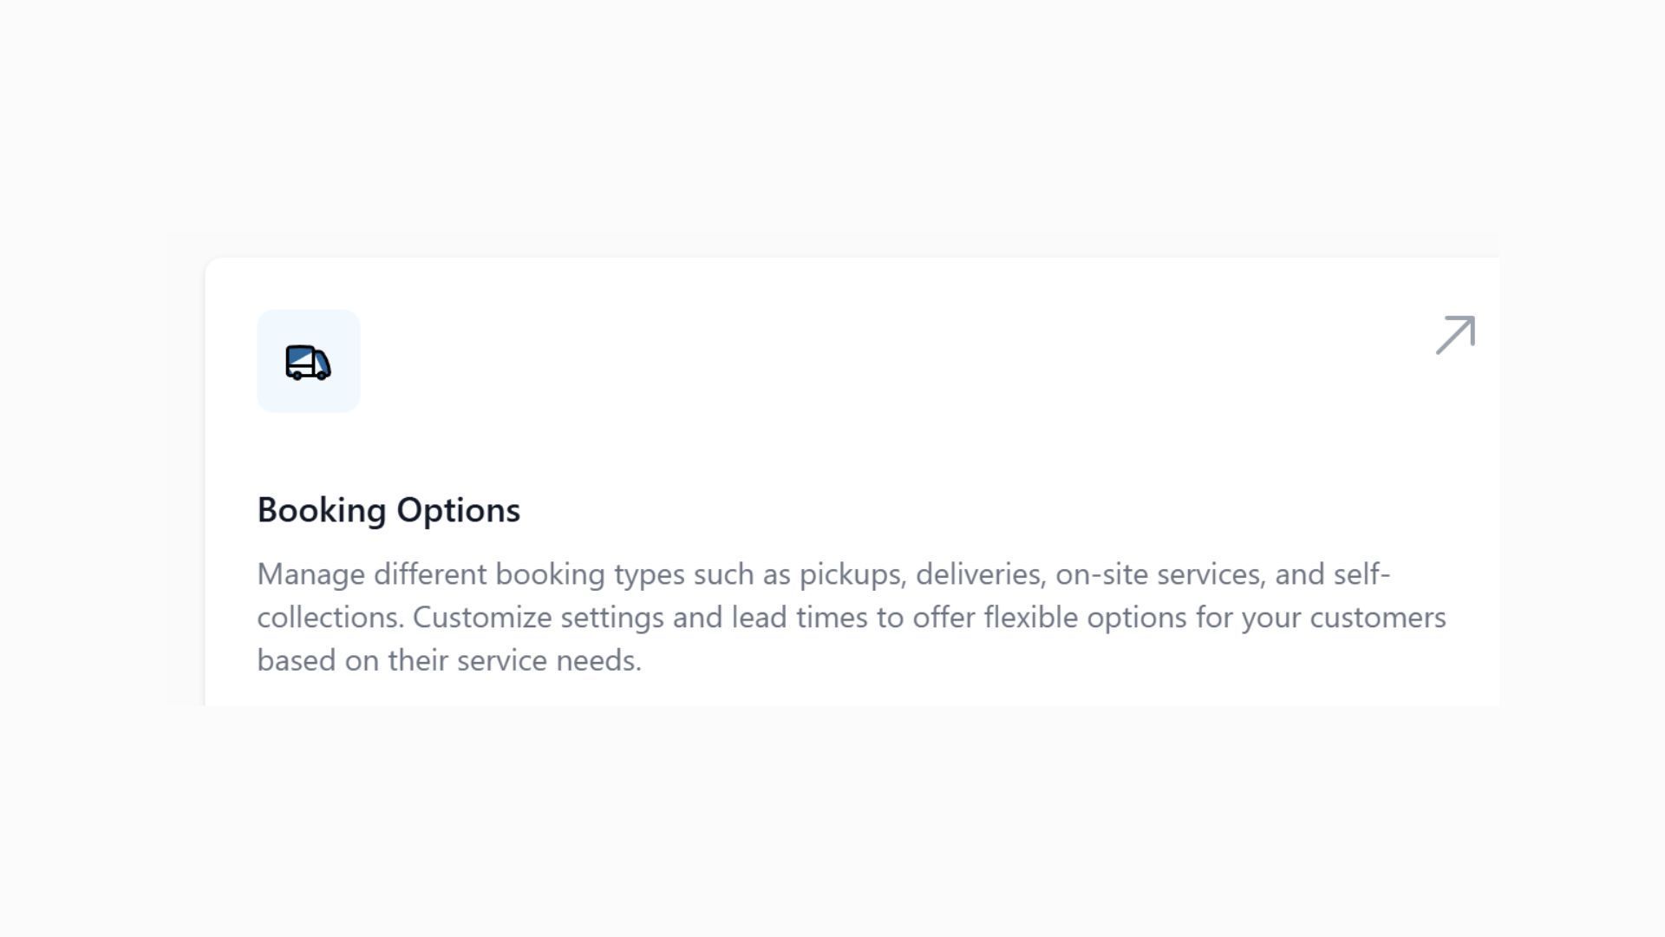The width and height of the screenshot is (1665, 937).
Task: Activate the arrow icon to open Booking Options
Action: 1455,337
